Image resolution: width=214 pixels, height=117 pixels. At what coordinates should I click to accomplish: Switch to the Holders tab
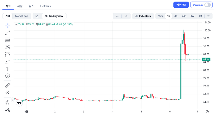45,6
